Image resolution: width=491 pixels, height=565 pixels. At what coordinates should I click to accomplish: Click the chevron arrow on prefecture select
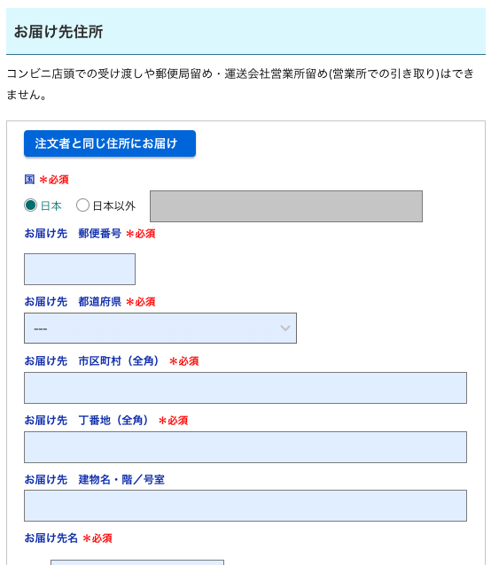point(285,329)
